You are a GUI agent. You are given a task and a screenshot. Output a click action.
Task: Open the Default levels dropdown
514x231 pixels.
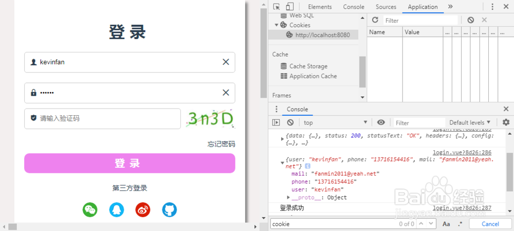tap(470, 122)
